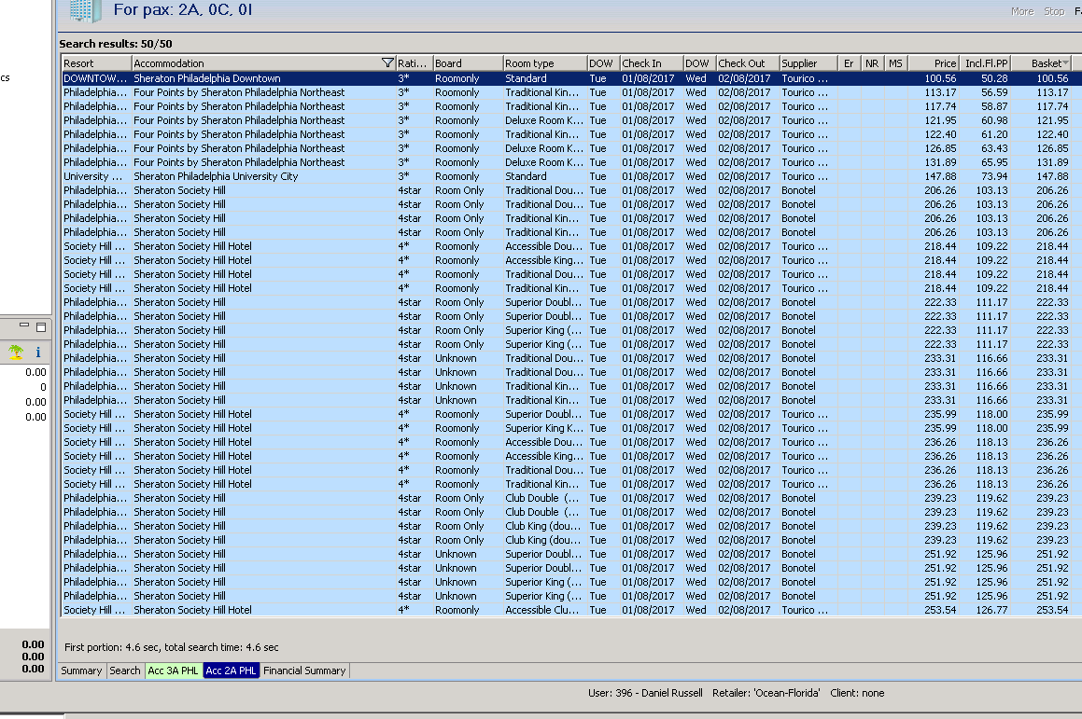Click the palm tree icon in left panel
Screen dimensions: 1082x719
16,353
